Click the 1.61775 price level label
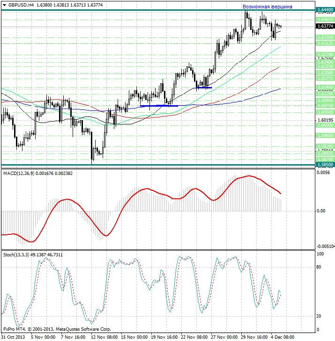The width and height of the screenshot is (335, 341). (x=325, y=78)
